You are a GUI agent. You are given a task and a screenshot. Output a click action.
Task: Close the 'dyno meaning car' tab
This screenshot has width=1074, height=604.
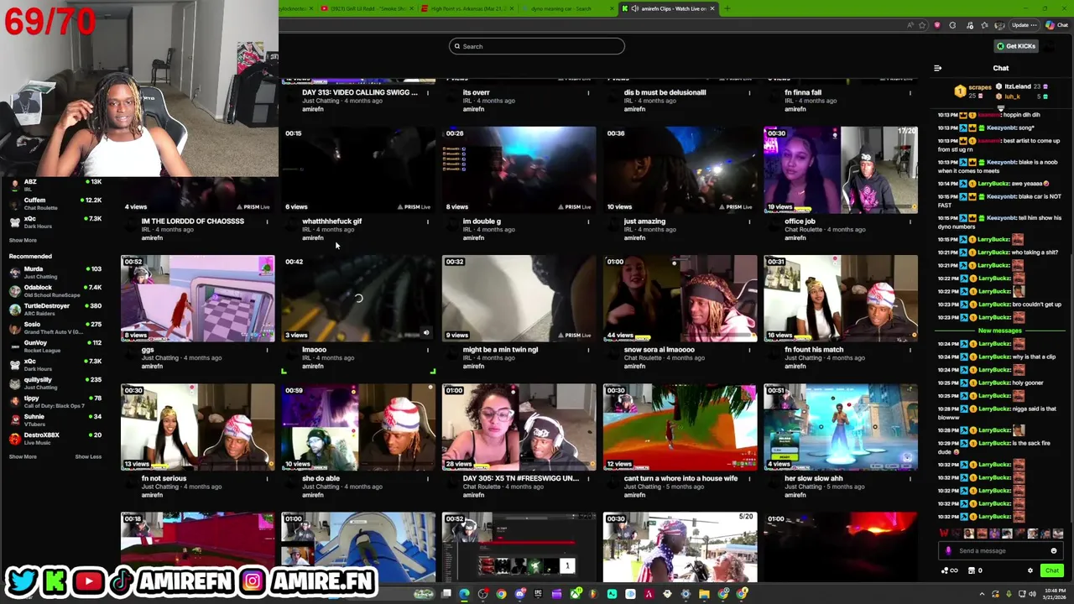pos(612,8)
